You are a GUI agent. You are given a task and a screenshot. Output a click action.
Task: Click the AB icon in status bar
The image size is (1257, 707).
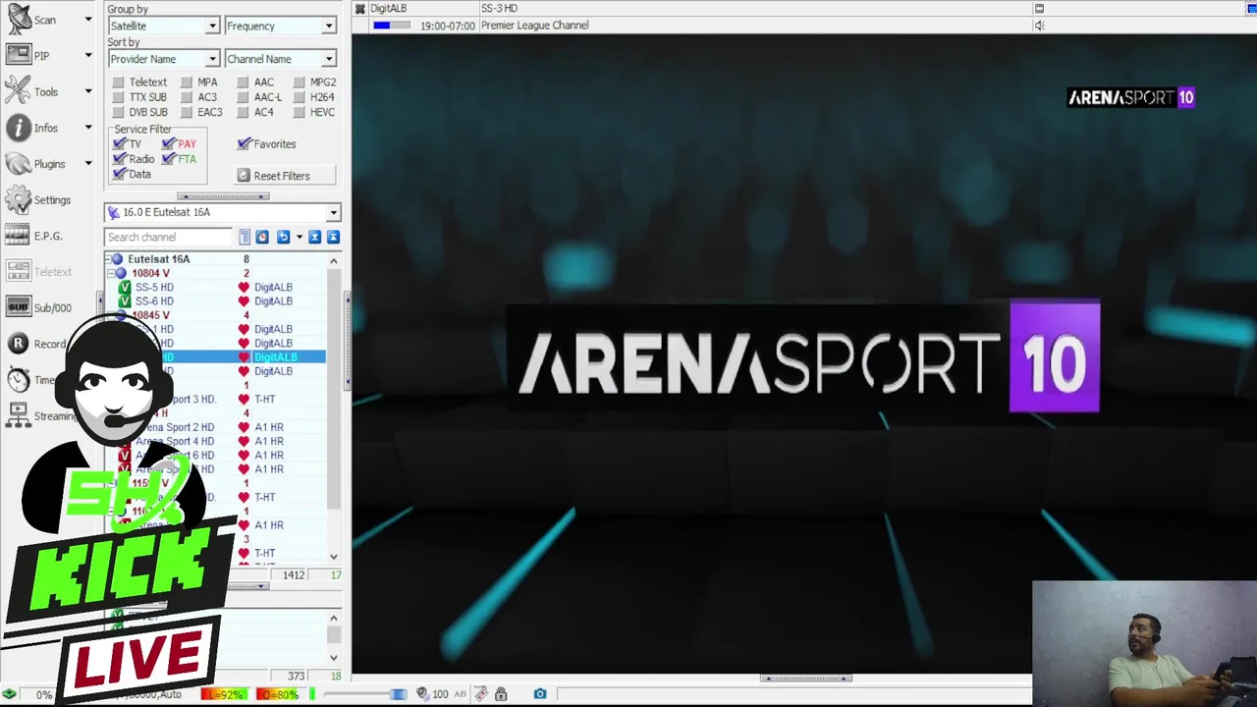point(460,694)
